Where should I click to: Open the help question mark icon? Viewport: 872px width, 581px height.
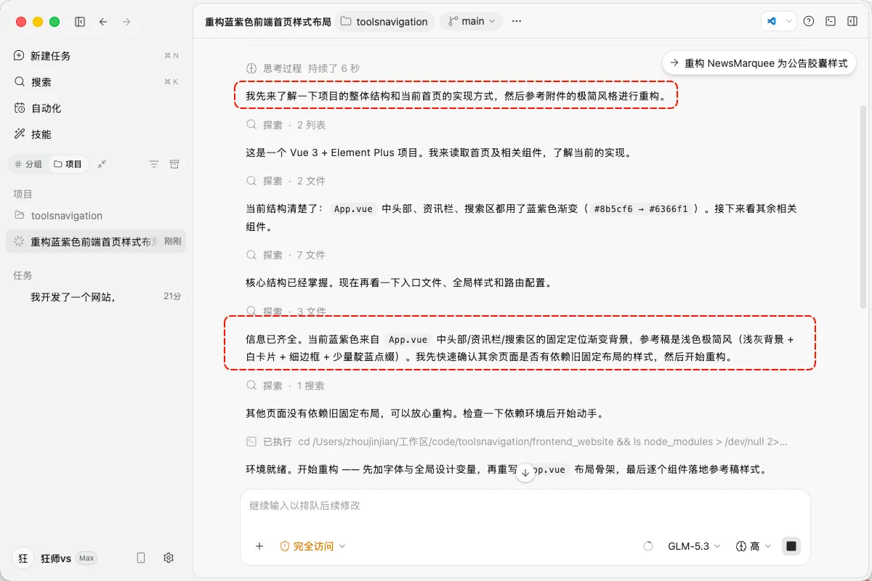coord(809,21)
